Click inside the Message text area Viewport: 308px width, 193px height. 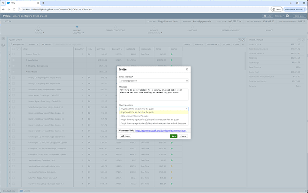point(154,95)
